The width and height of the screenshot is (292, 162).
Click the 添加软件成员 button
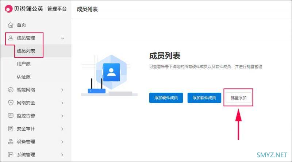coord(204,98)
